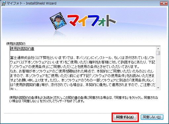
Task: Click the instruction text starting 使用許諾契約の条項
Action: [84, 99]
